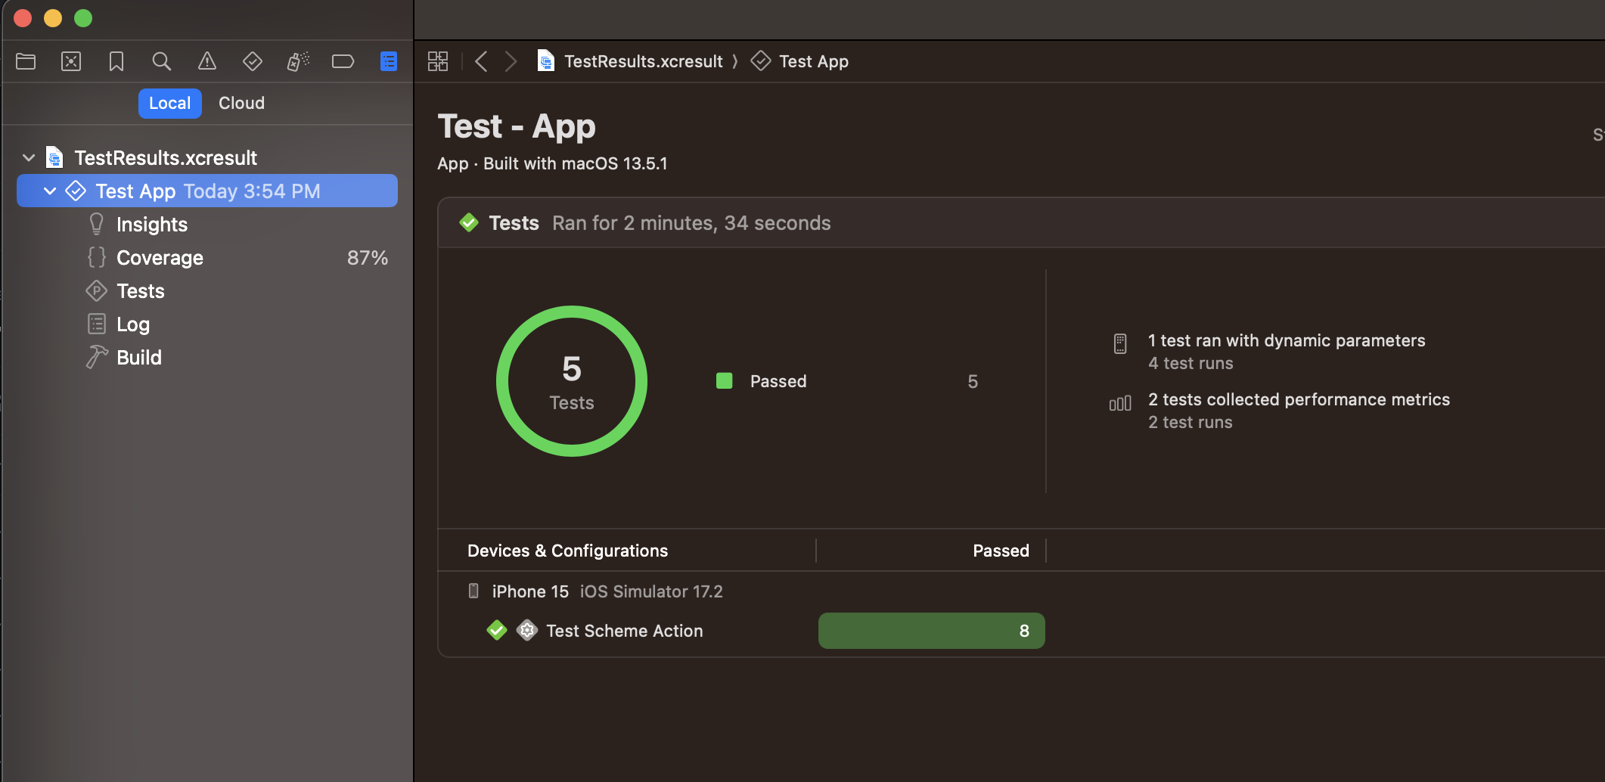Click the Passed legend label

click(x=778, y=381)
